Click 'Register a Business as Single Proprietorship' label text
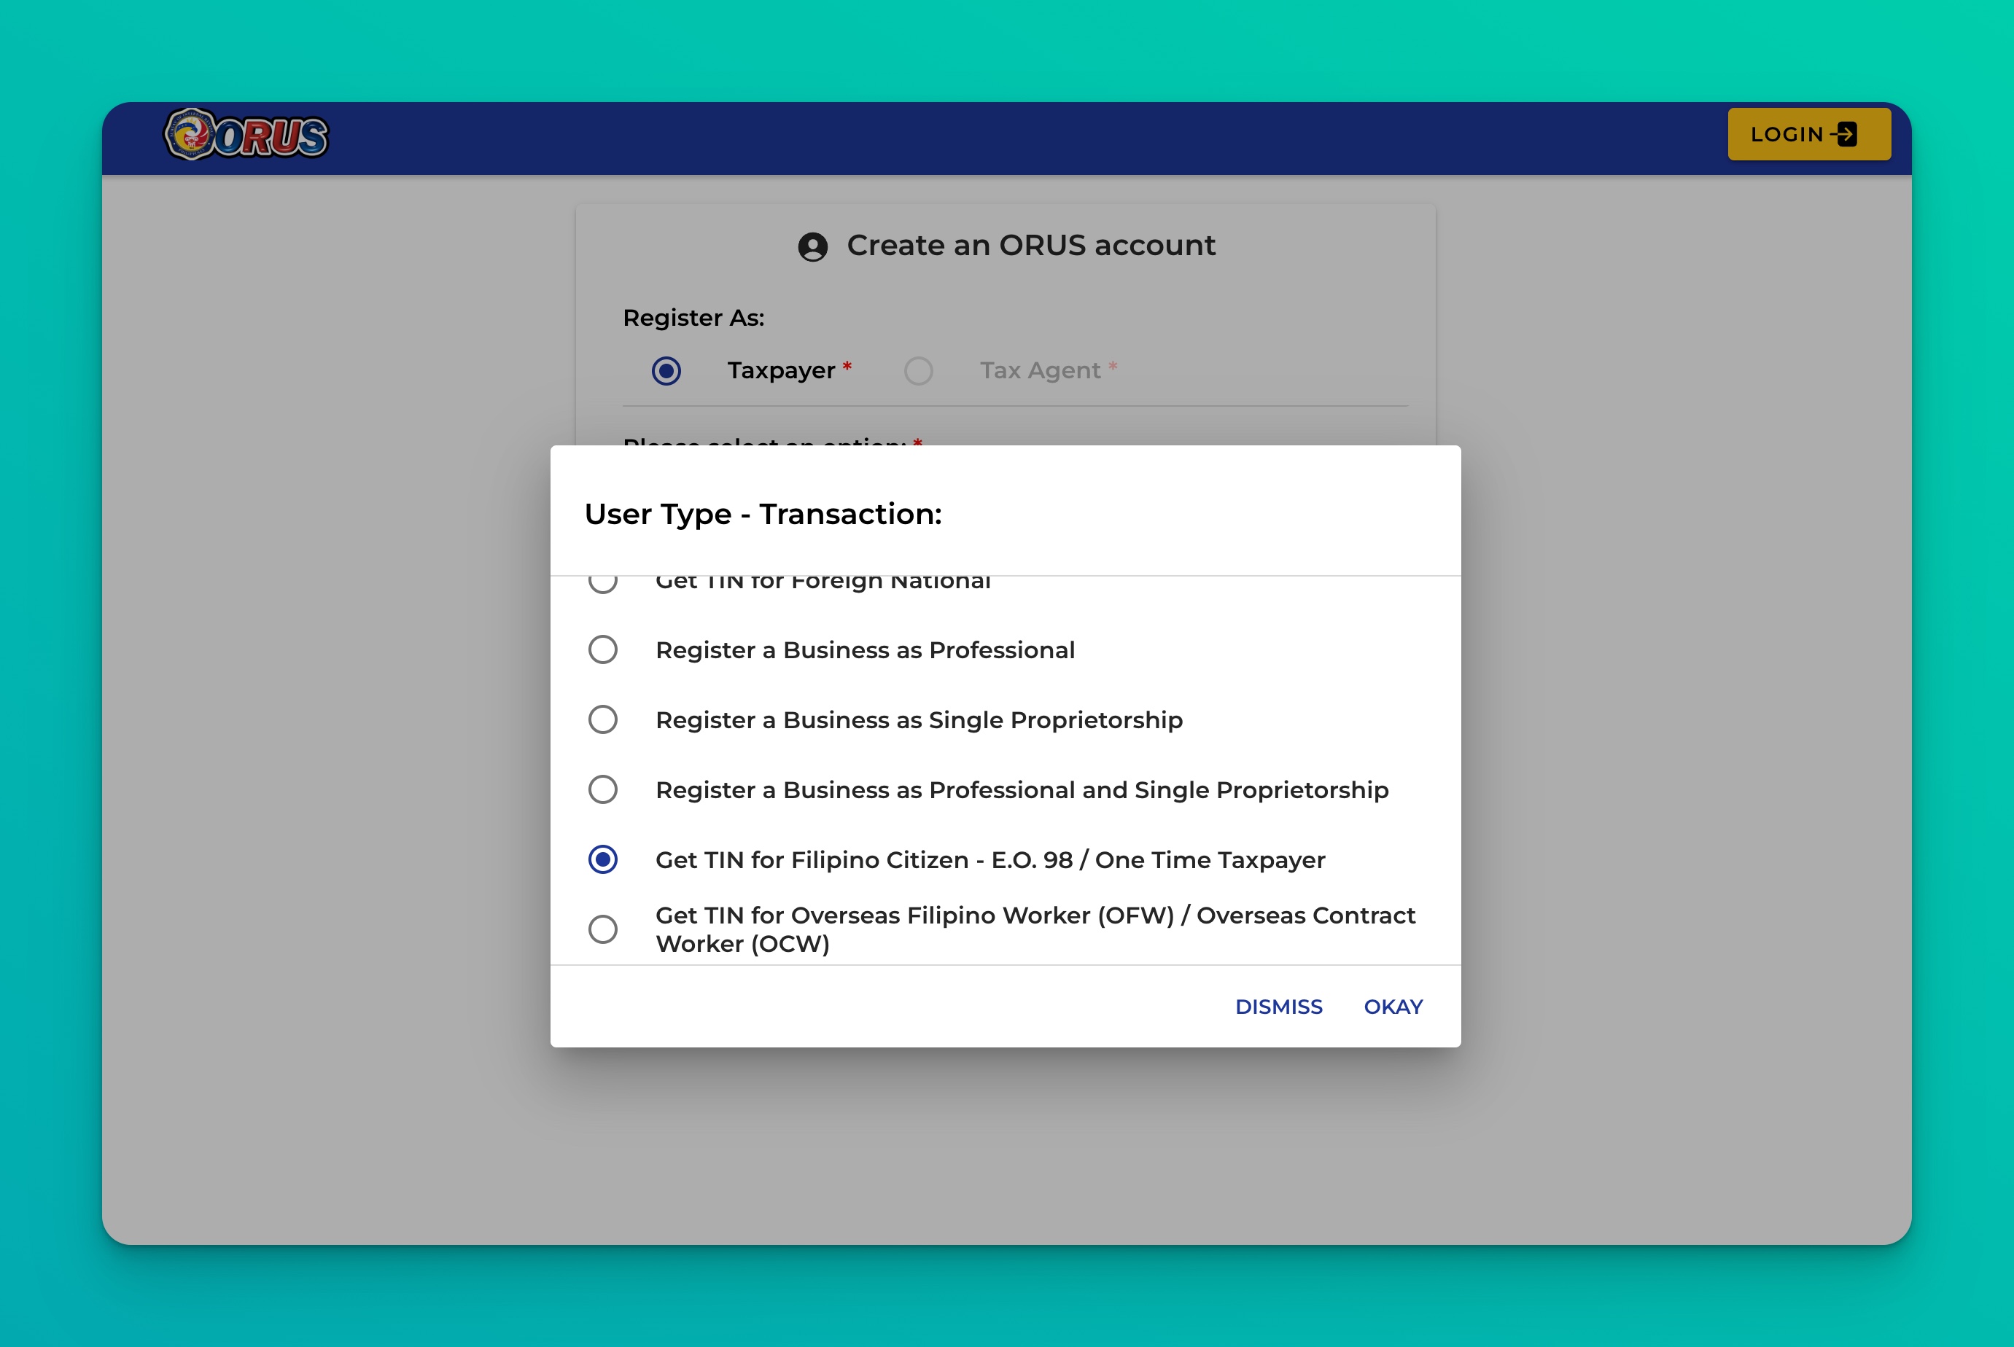 pos(919,720)
